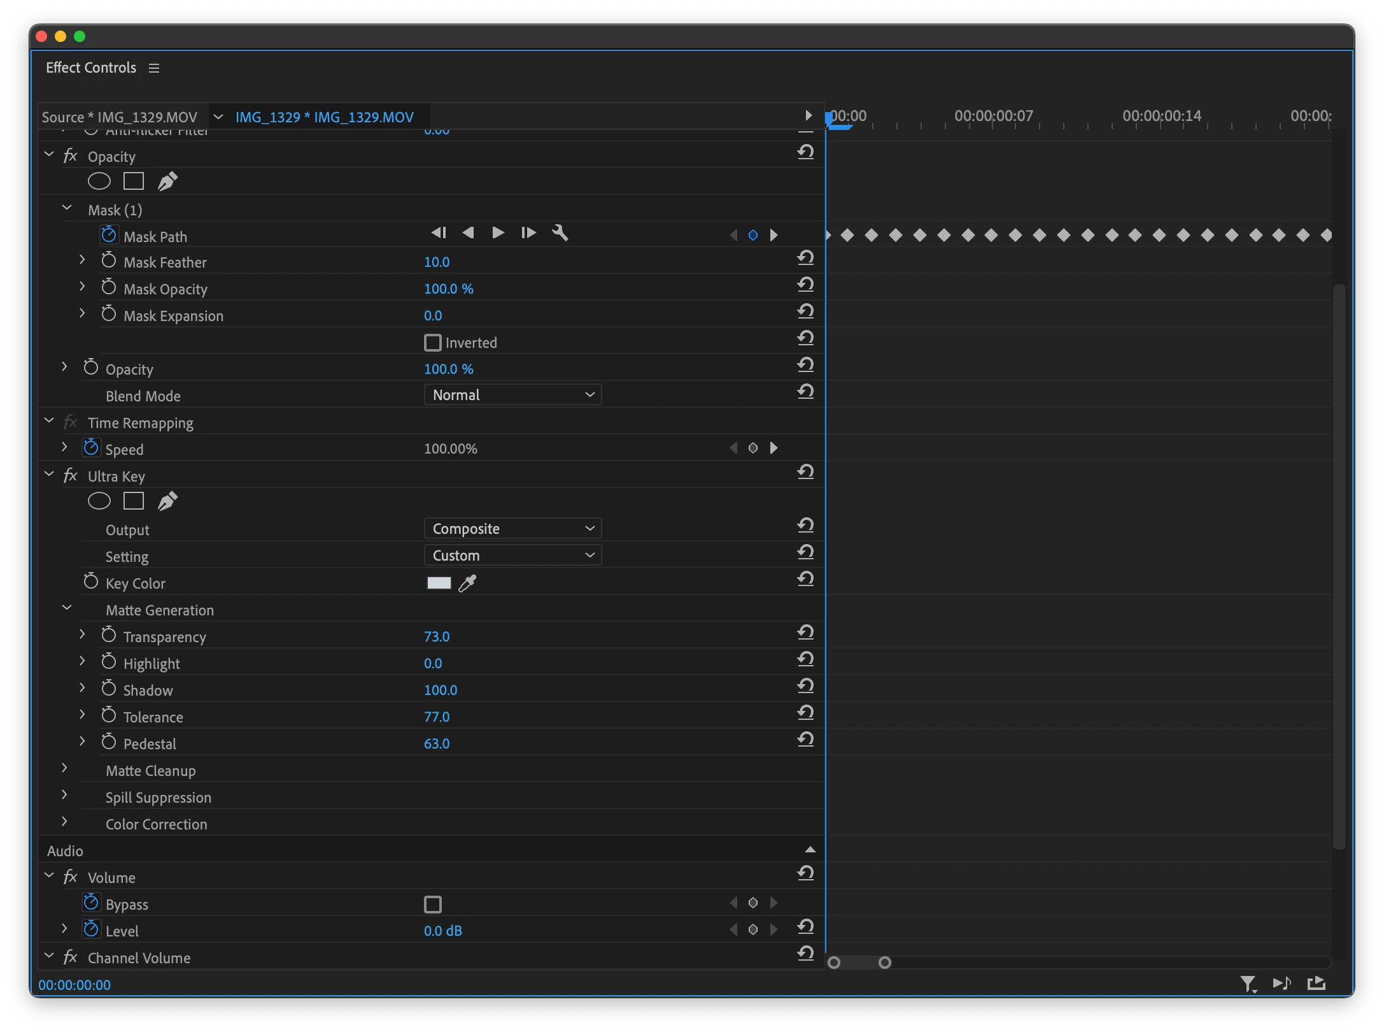This screenshot has height=1032, width=1384.
Task: Toggle the Volume Bypass checkbox
Action: 433,904
